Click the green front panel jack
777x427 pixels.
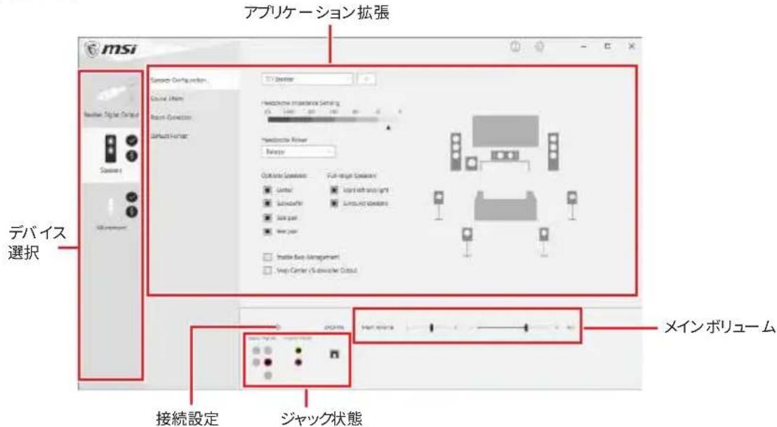tap(298, 351)
